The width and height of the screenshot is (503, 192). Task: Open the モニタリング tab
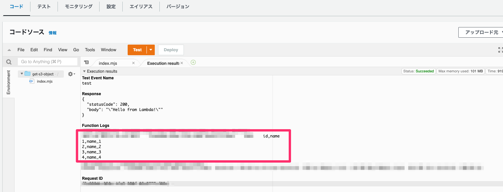pyautogui.click(x=79, y=6)
